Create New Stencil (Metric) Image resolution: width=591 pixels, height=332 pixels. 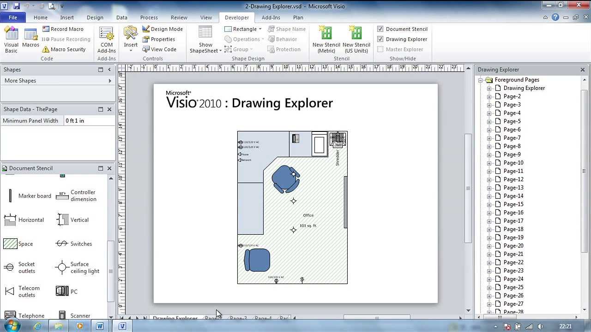[326, 40]
